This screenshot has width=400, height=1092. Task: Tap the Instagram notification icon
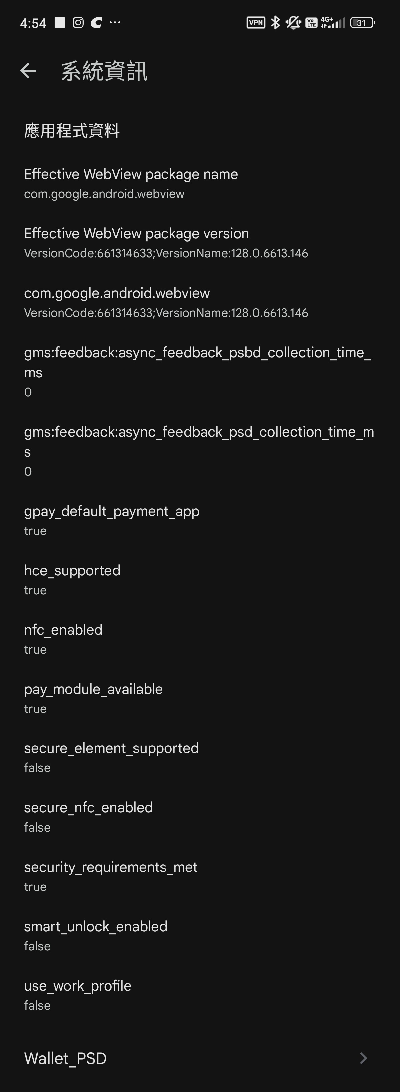(x=78, y=22)
